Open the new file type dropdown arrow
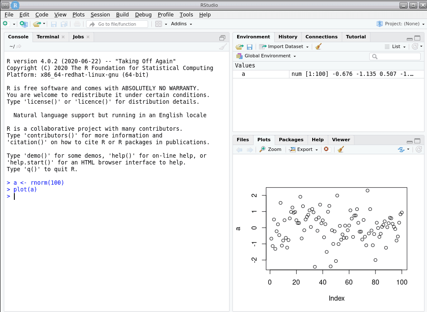The width and height of the screenshot is (427, 312). click(14, 24)
